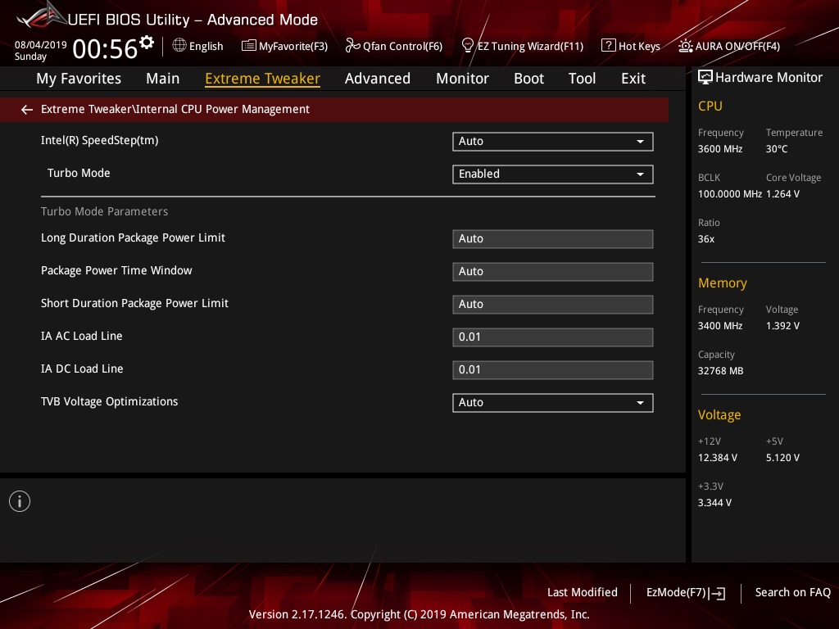Click the 00:56 clock display

[x=105, y=49]
